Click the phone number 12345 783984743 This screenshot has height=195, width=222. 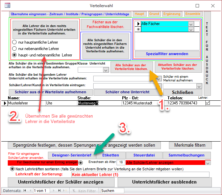click(186, 103)
